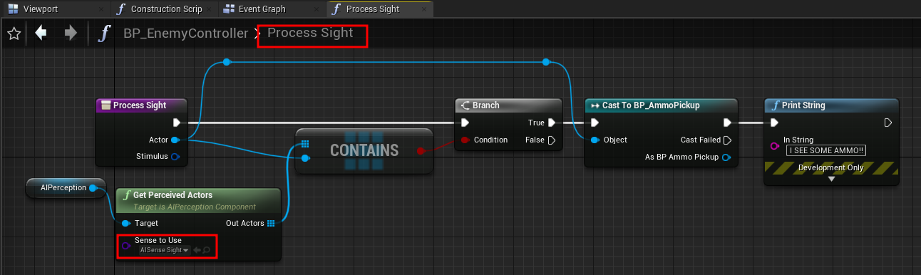
Task: Click the function icon beside the breadcrumb
Action: (x=105, y=33)
